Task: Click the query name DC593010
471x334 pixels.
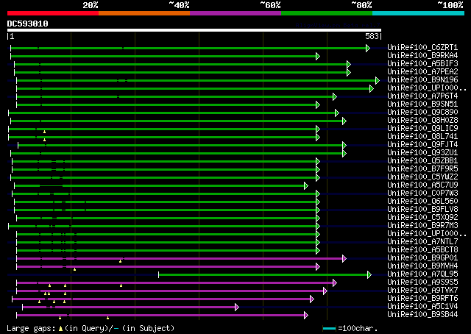Action: (28, 24)
